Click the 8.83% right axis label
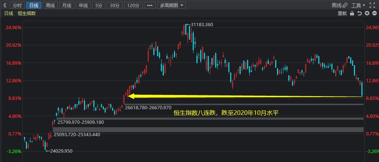Image resolution: width=379 pixels, height=162 pixels. pos(373,98)
